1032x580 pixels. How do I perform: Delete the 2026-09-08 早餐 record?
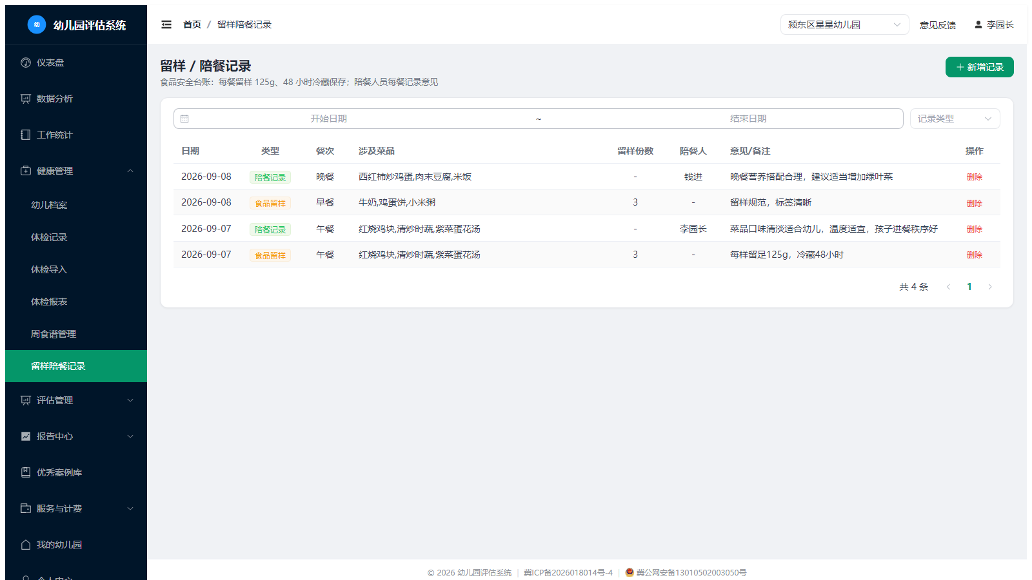coord(975,203)
